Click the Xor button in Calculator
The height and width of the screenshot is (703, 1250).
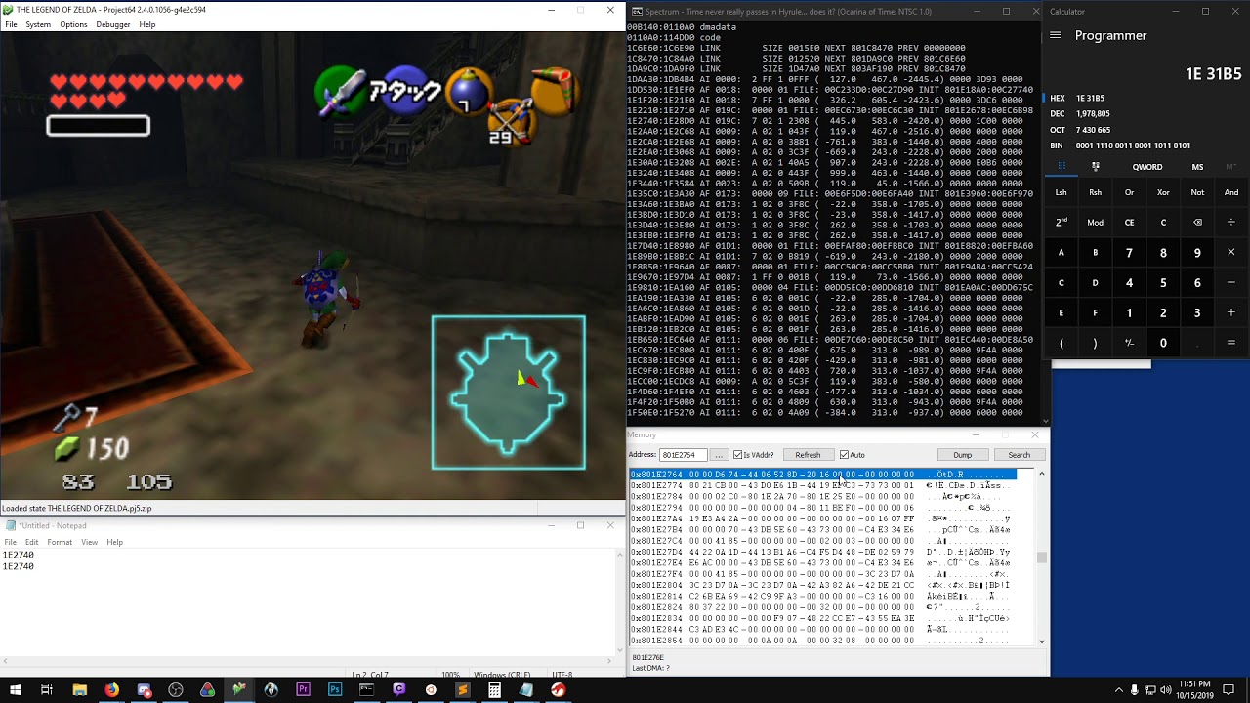coord(1163,192)
